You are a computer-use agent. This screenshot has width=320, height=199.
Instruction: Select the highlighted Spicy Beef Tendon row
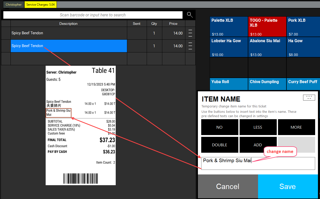tap(69, 46)
